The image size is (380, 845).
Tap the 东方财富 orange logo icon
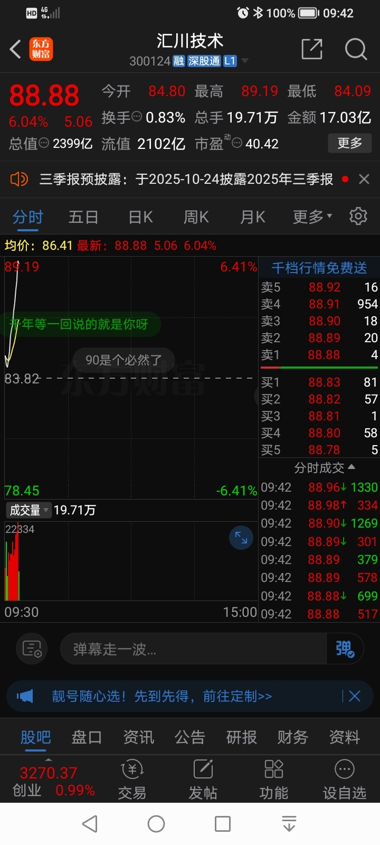[41, 50]
